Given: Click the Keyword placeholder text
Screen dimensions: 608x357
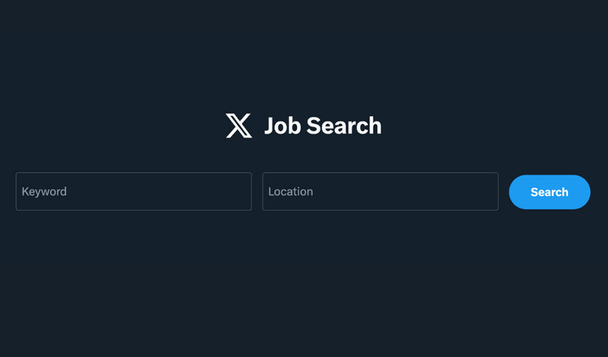Looking at the screenshot, I should point(44,191).
